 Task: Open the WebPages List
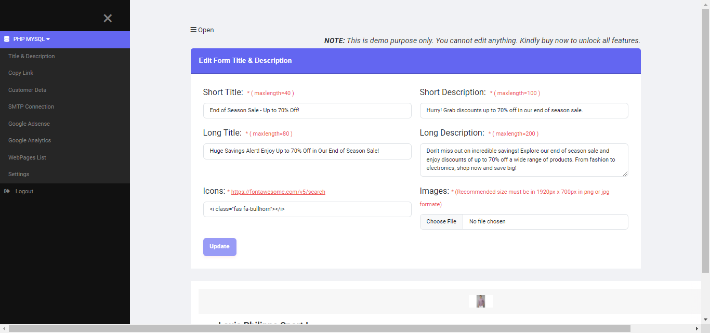pos(27,157)
